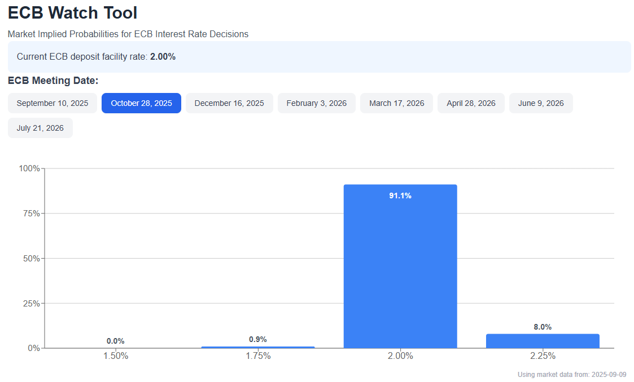Screen dimensions: 634x382
Task: Pick the July 21, 2026 meeting date
Action: point(40,128)
